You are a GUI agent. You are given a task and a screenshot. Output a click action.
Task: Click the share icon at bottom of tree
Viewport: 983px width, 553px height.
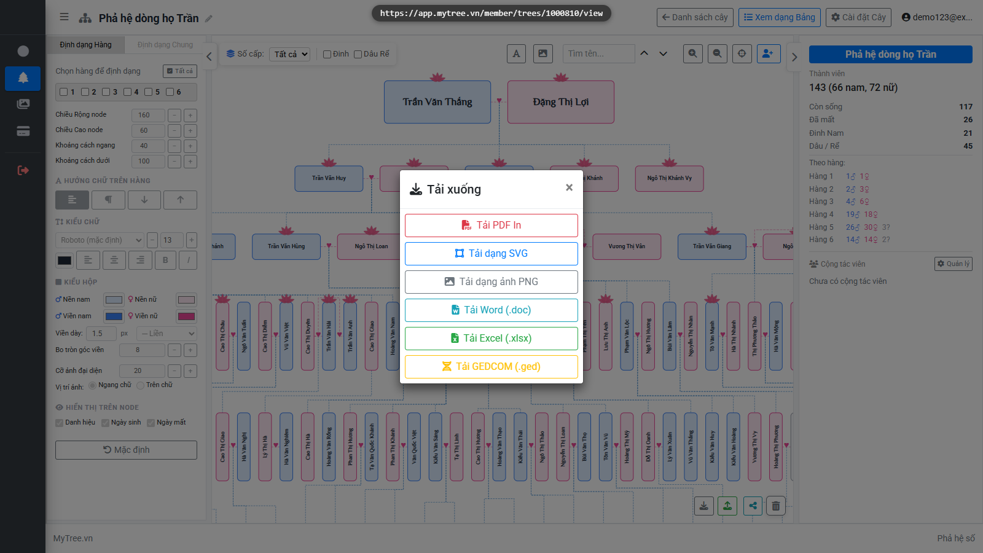pyautogui.click(x=753, y=506)
